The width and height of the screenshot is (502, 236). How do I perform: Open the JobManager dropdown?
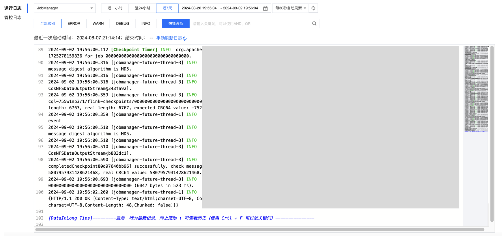65,8
